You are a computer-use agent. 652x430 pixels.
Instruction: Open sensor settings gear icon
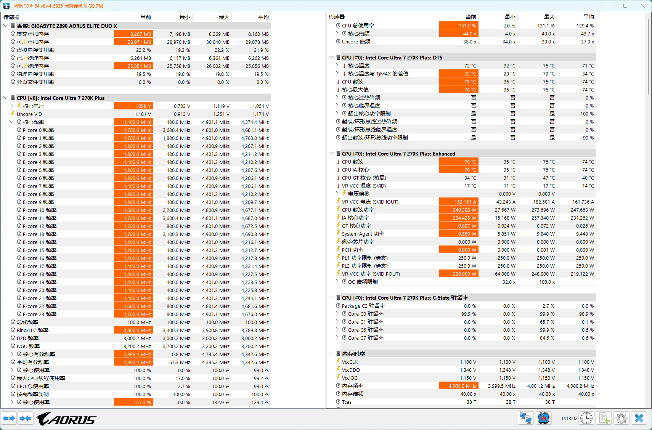621,418
